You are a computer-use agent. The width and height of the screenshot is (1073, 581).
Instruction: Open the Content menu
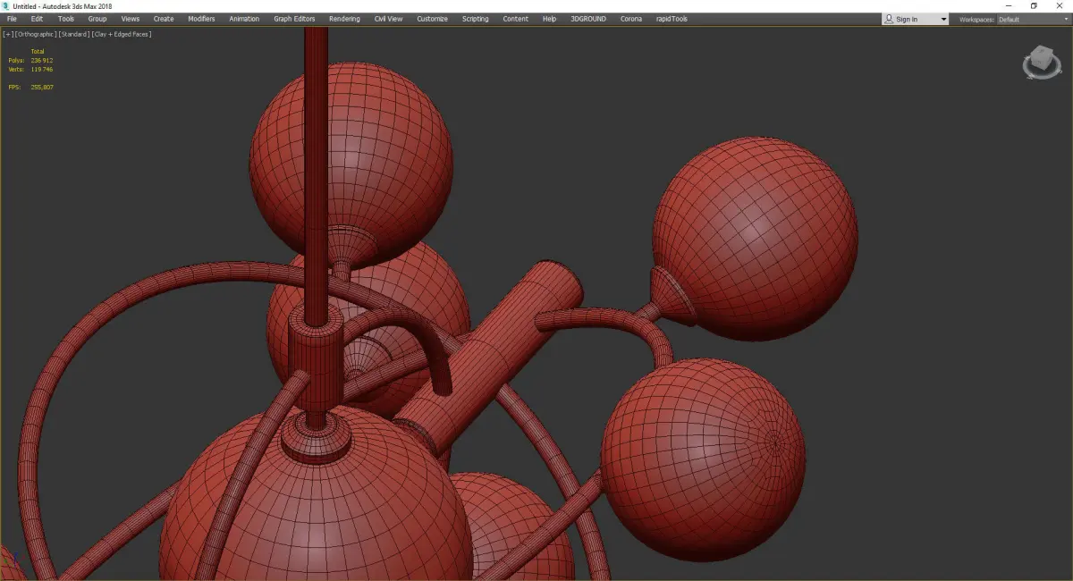pyautogui.click(x=515, y=19)
